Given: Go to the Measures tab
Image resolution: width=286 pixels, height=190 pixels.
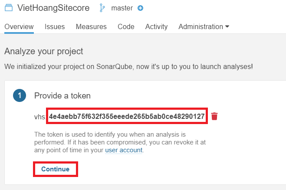Looking at the screenshot, I should click(91, 26).
